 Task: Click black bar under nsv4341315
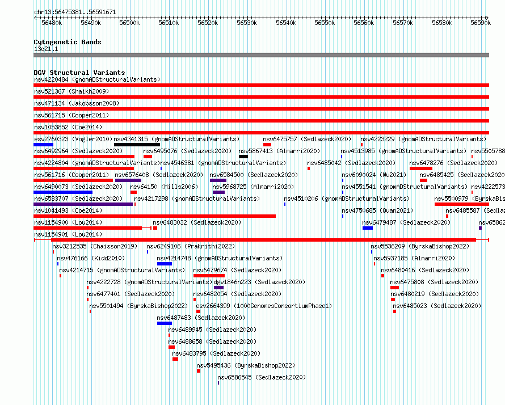(x=137, y=145)
